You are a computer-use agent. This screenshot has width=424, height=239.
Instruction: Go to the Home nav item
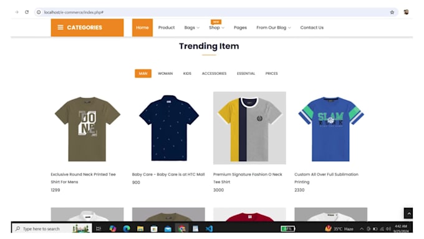point(142,27)
